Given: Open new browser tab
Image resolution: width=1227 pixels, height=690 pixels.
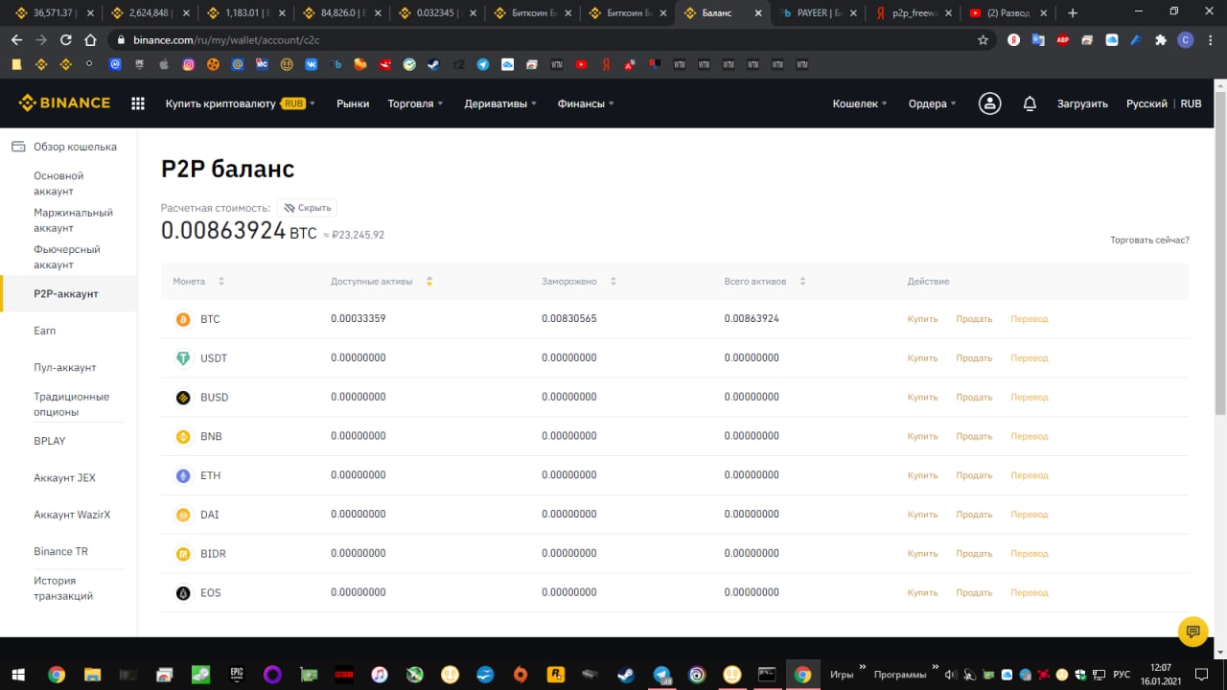Looking at the screenshot, I should point(1073,12).
